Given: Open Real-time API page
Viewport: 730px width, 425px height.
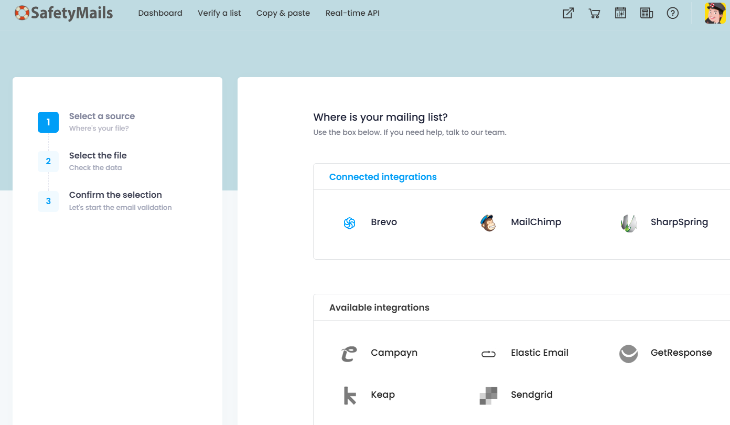Looking at the screenshot, I should tap(352, 13).
